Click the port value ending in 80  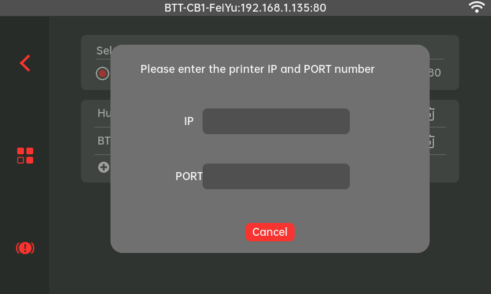tap(435, 73)
